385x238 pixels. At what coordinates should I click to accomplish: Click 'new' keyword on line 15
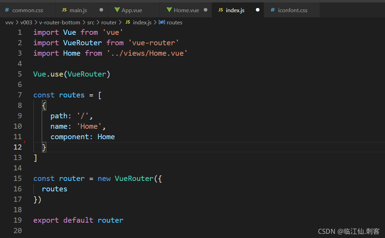point(104,178)
